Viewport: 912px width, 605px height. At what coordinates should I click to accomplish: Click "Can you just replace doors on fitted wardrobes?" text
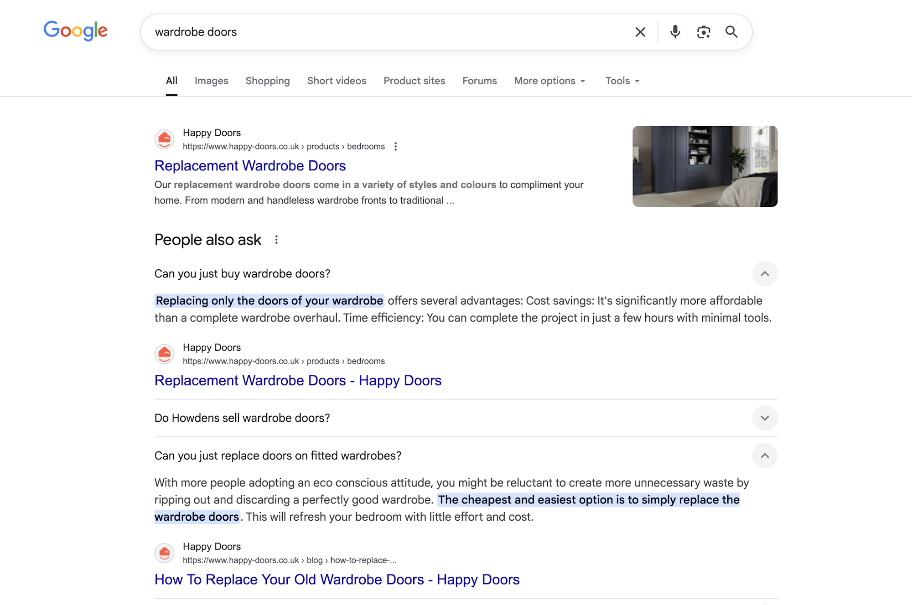pyautogui.click(x=278, y=456)
